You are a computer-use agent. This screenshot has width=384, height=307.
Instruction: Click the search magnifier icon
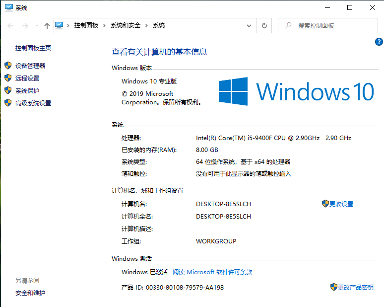tap(288, 25)
